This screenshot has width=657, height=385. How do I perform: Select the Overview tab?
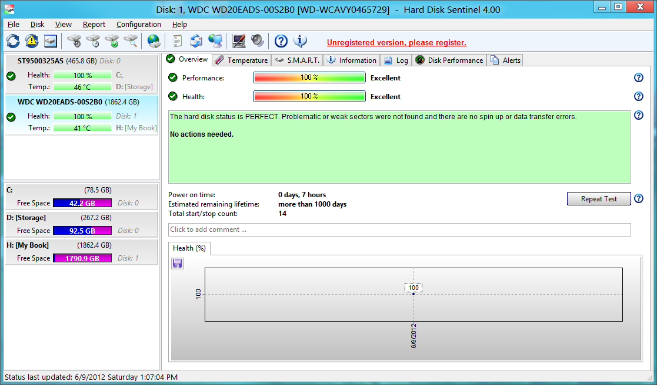point(188,59)
